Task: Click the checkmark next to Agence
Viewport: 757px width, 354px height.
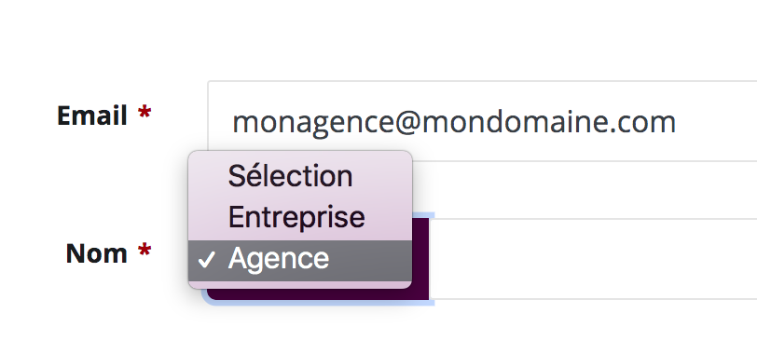Action: click(206, 260)
